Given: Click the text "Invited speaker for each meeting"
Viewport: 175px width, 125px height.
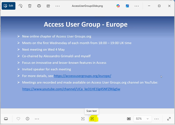Looking at the screenshot, I should click(46, 69).
